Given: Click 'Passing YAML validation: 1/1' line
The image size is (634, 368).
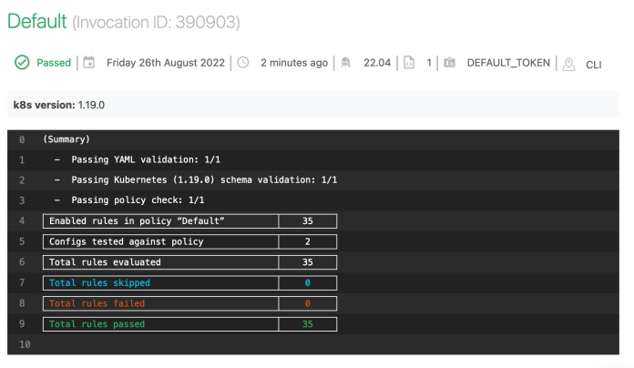Looking at the screenshot, I should (x=146, y=159).
